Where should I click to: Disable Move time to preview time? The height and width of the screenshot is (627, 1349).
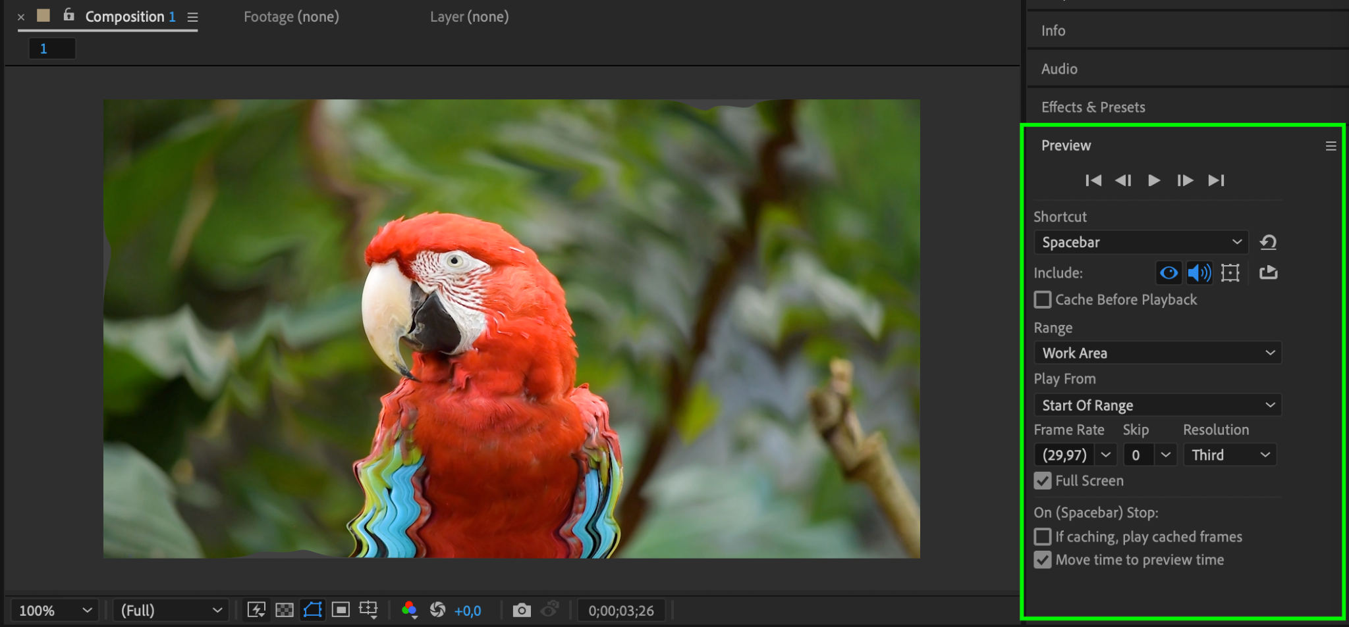click(x=1043, y=560)
